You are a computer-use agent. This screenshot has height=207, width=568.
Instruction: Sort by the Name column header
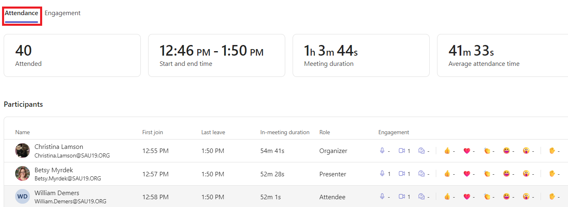(23, 132)
